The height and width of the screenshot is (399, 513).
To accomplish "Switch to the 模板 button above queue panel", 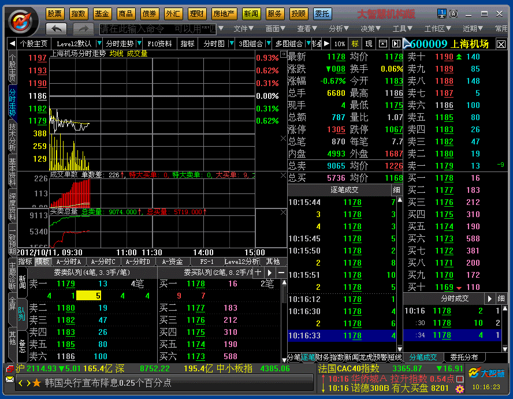I will click(42, 262).
